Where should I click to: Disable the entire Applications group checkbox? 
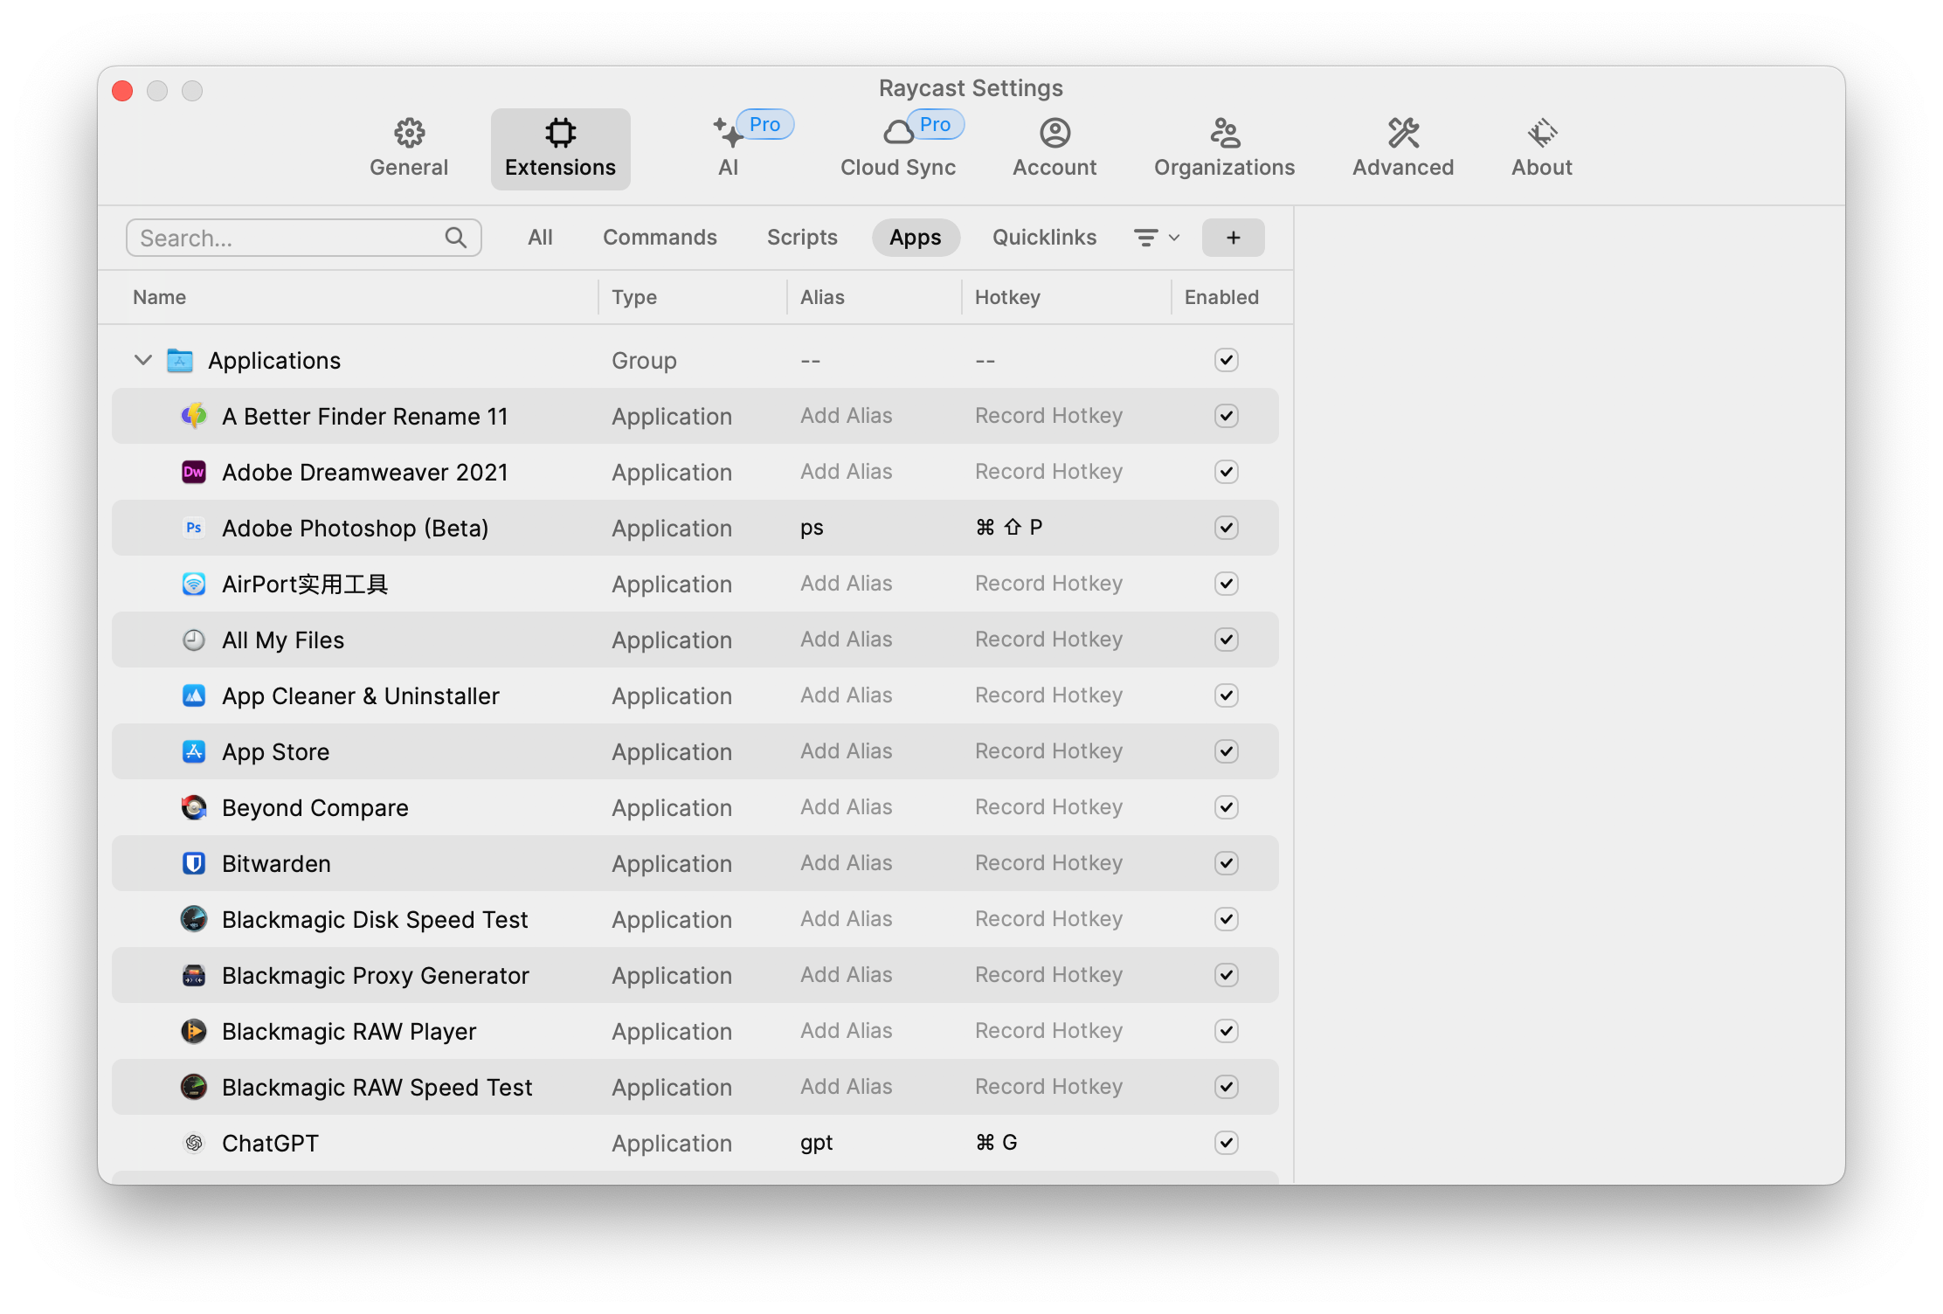(1226, 360)
